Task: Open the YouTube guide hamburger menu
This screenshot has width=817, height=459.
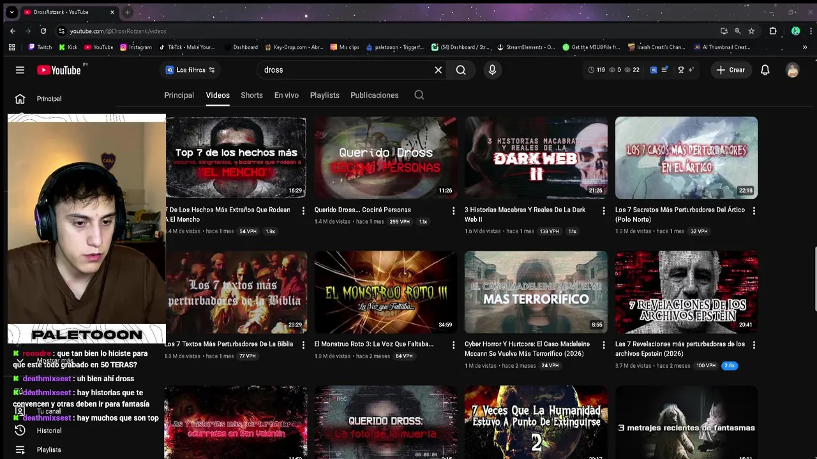Action: tap(20, 70)
